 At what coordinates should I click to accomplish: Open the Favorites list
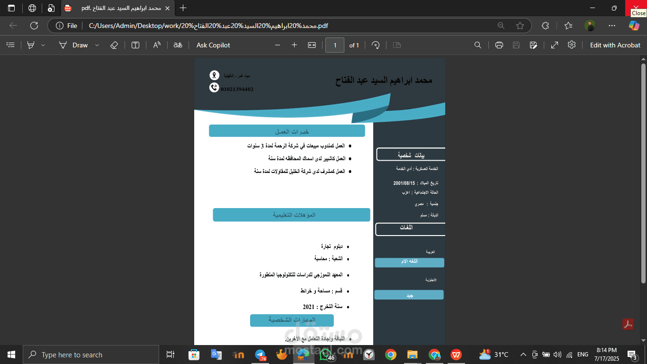pyautogui.click(x=568, y=26)
